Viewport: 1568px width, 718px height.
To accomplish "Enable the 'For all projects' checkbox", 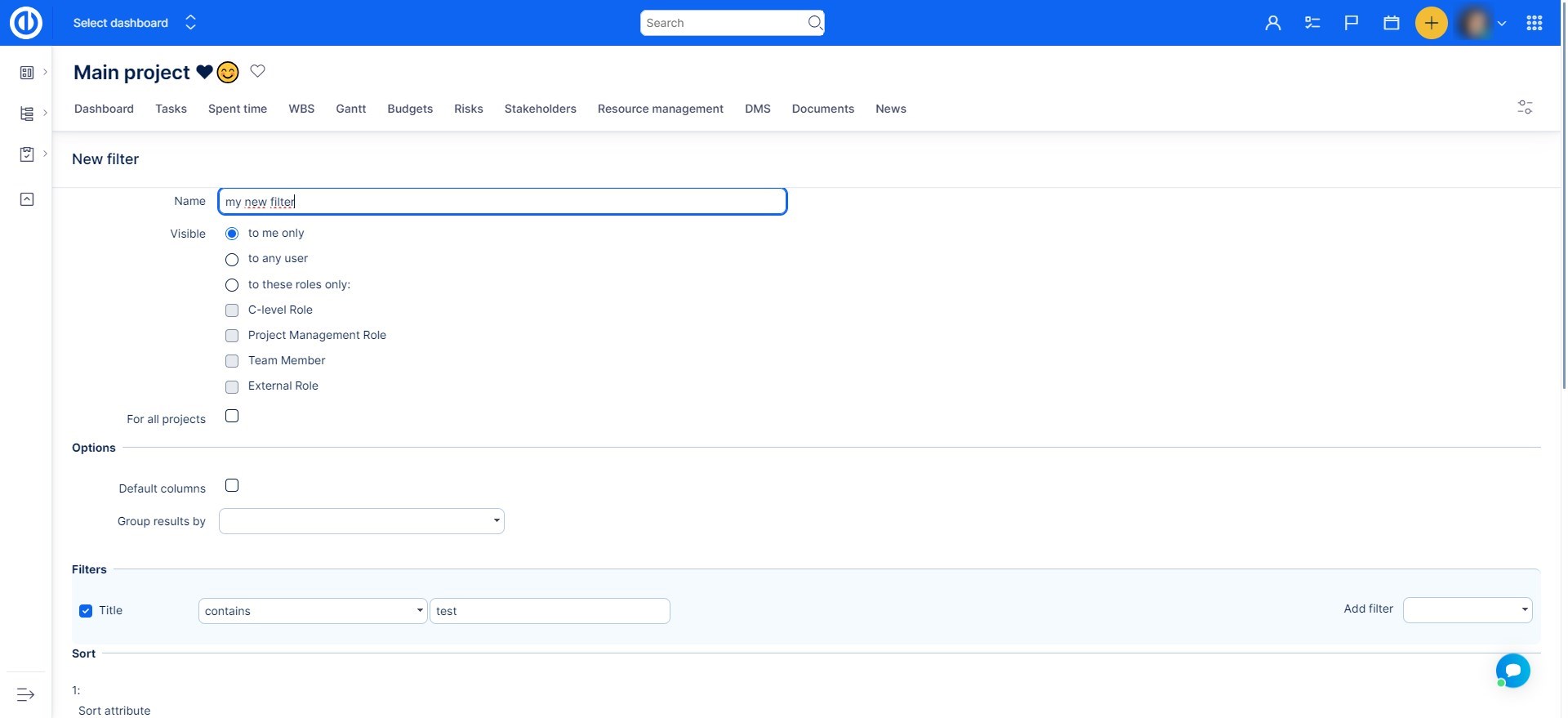I will pos(232,417).
